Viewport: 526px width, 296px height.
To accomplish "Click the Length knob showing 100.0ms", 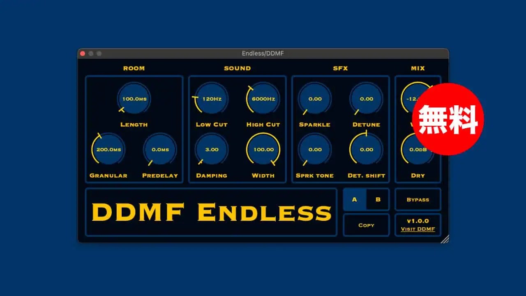I will 134,99.
